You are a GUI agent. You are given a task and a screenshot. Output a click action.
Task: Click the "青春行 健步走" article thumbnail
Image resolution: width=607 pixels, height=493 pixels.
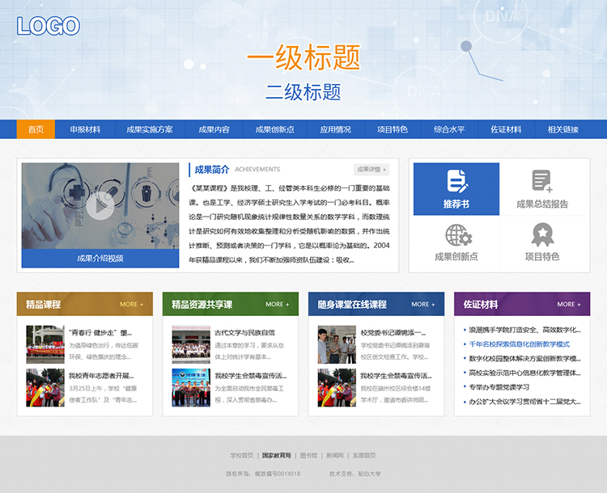click(x=45, y=343)
